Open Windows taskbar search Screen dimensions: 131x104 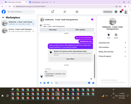(x=7, y=96)
